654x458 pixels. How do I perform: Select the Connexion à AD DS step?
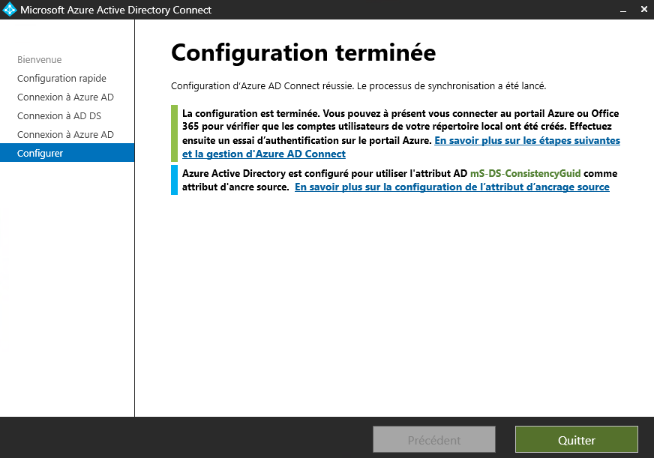click(x=59, y=116)
